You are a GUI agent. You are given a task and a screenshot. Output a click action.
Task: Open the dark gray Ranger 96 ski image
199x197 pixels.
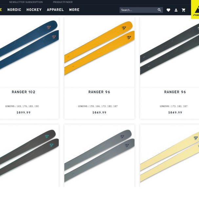169,52
